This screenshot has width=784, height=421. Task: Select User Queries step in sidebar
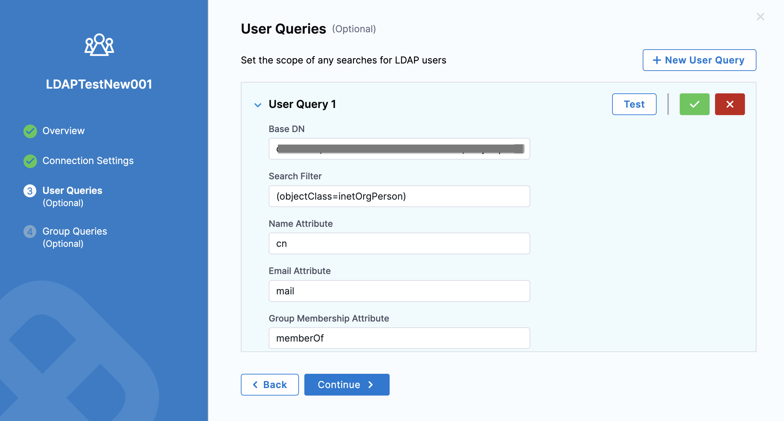pyautogui.click(x=72, y=190)
